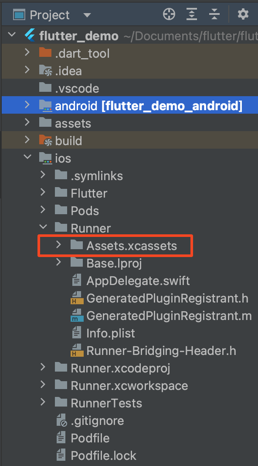The image size is (258, 466).
Task: Click the Project view window icon
Action: (x=19, y=14)
